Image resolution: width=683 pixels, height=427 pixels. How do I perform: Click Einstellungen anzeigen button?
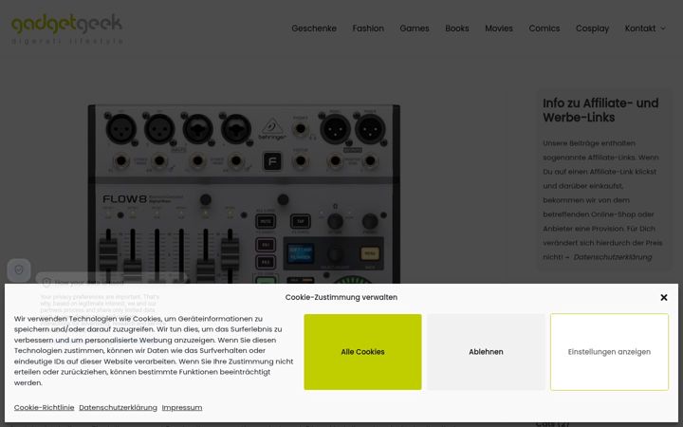click(x=609, y=352)
